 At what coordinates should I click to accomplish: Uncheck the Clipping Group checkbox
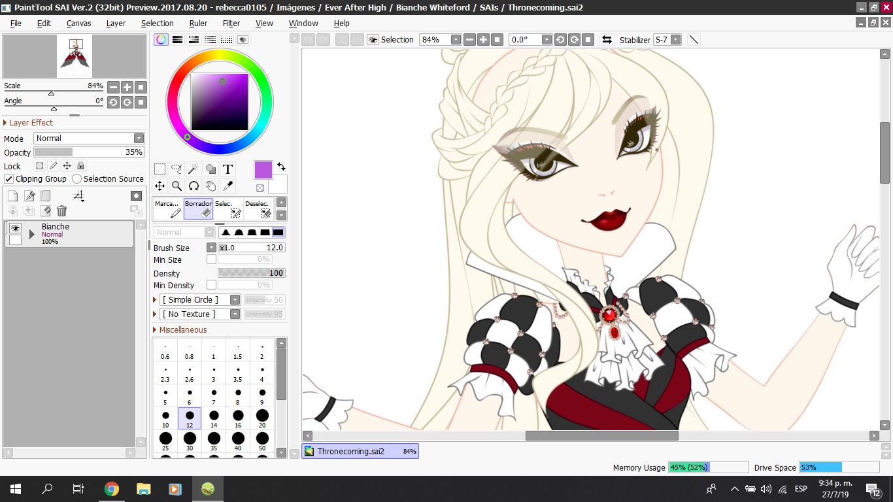click(9, 179)
